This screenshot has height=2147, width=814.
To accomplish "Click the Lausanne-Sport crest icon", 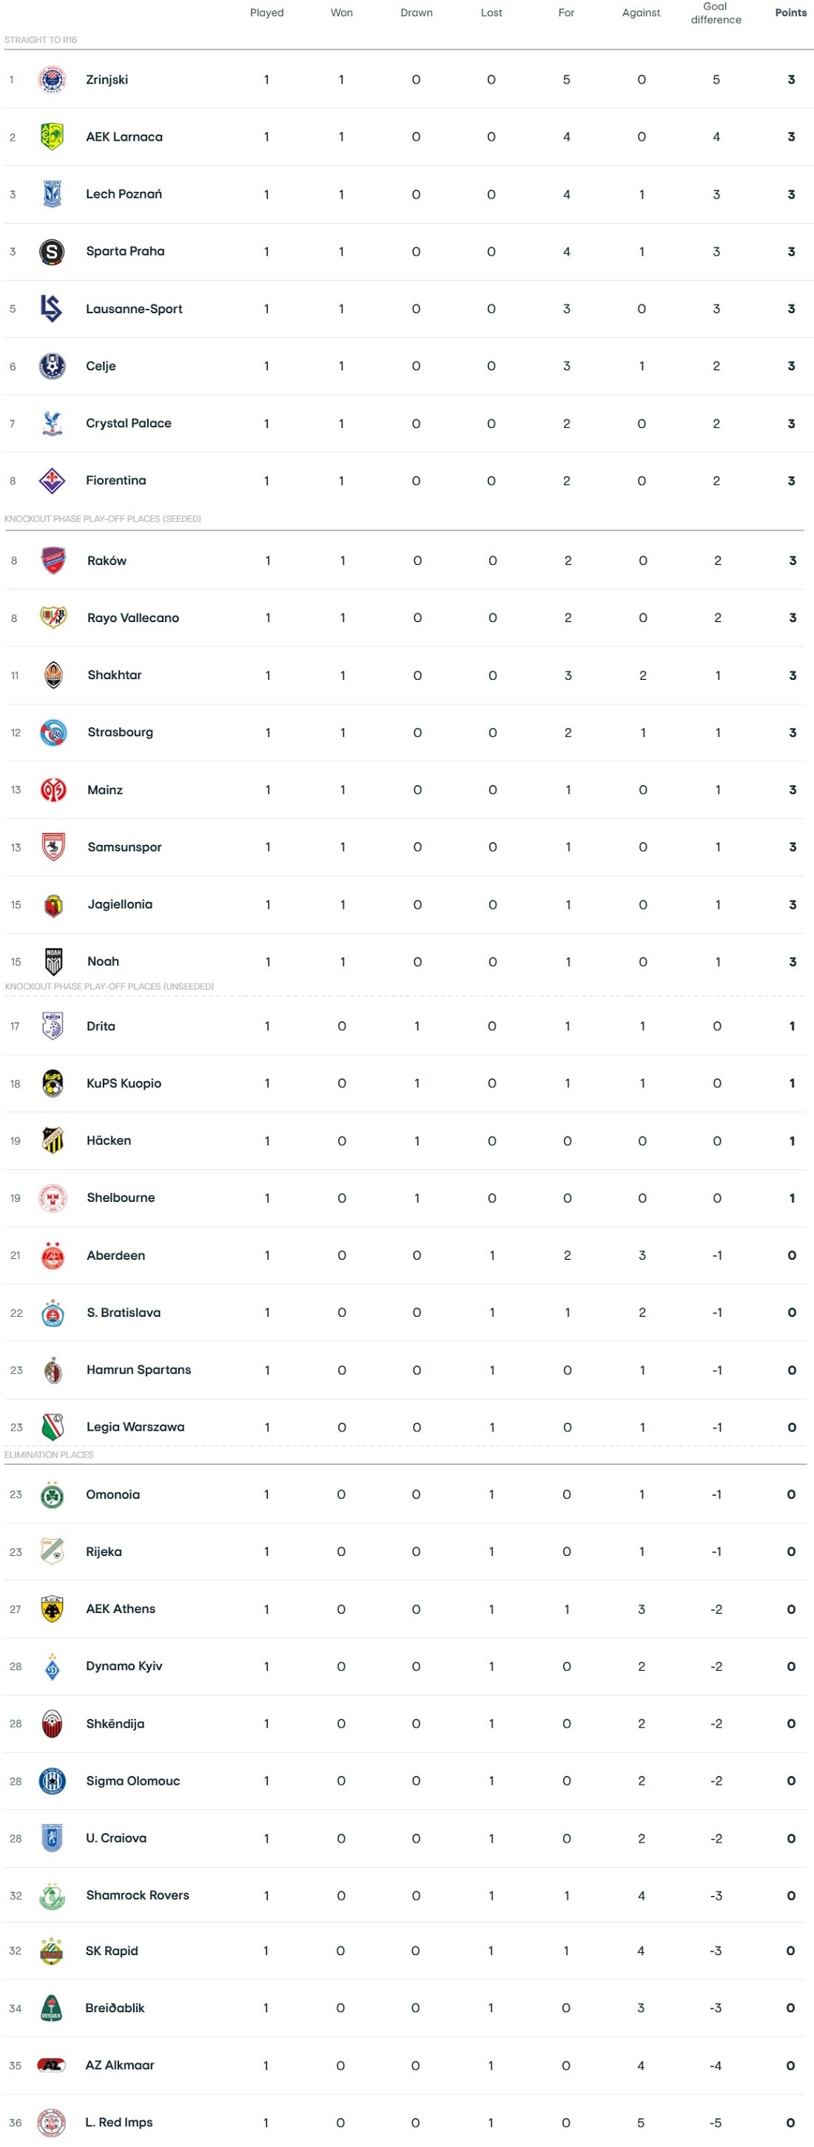I will tap(52, 308).
